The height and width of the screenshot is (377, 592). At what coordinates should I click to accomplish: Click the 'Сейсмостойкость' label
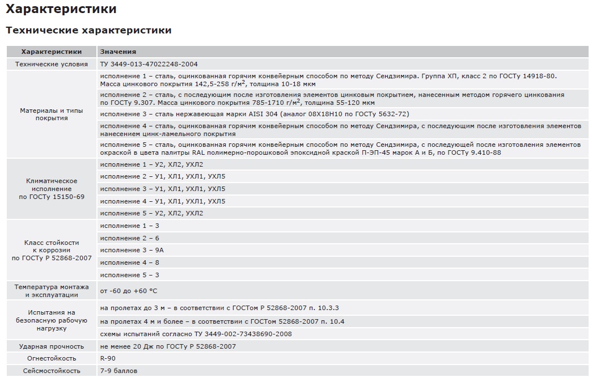[52, 371]
